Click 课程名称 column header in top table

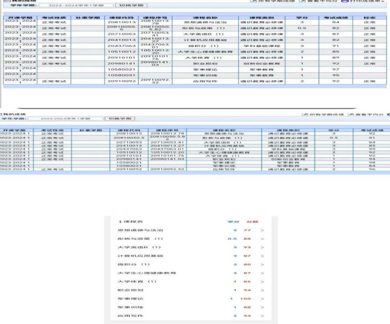point(205,18)
